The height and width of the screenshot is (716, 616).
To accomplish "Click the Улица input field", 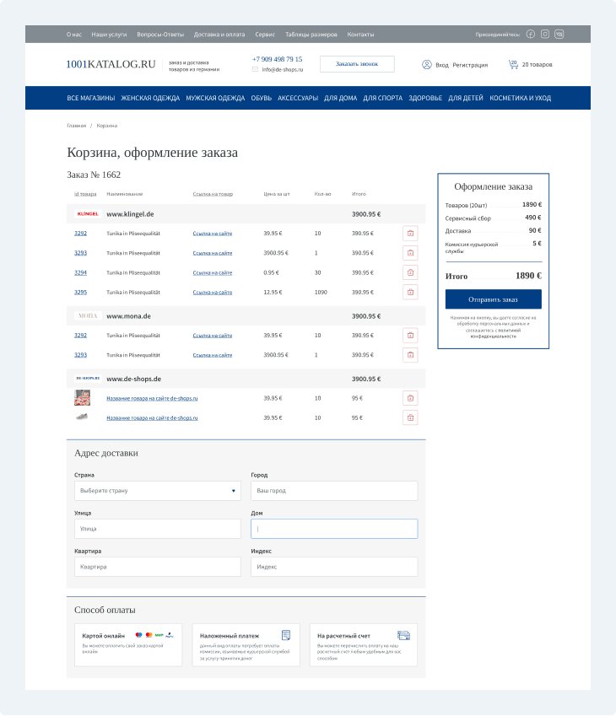I will pos(158,529).
